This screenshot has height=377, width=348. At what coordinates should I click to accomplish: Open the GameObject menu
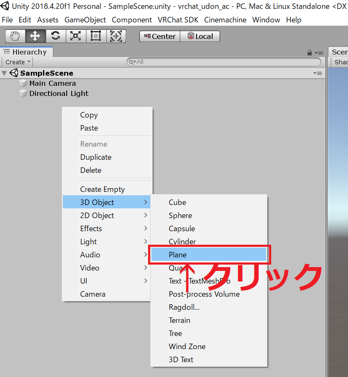[x=85, y=20]
